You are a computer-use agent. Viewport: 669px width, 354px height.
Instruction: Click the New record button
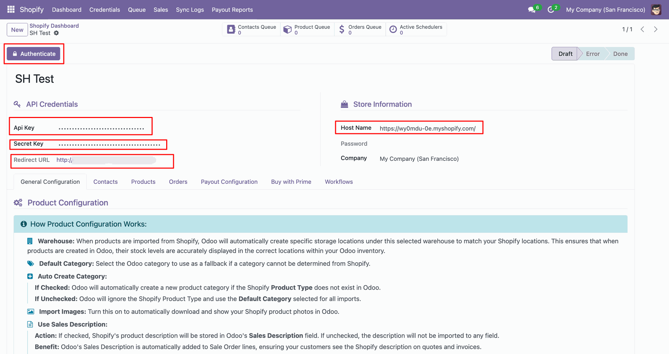[17, 30]
